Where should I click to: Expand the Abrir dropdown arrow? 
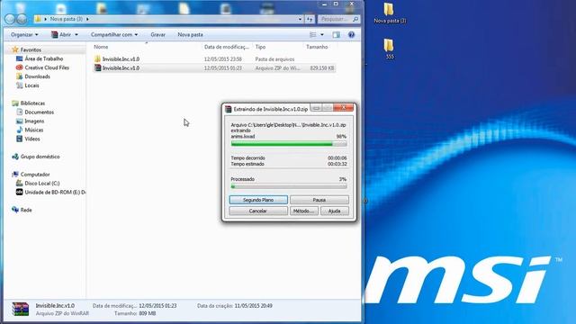point(76,34)
